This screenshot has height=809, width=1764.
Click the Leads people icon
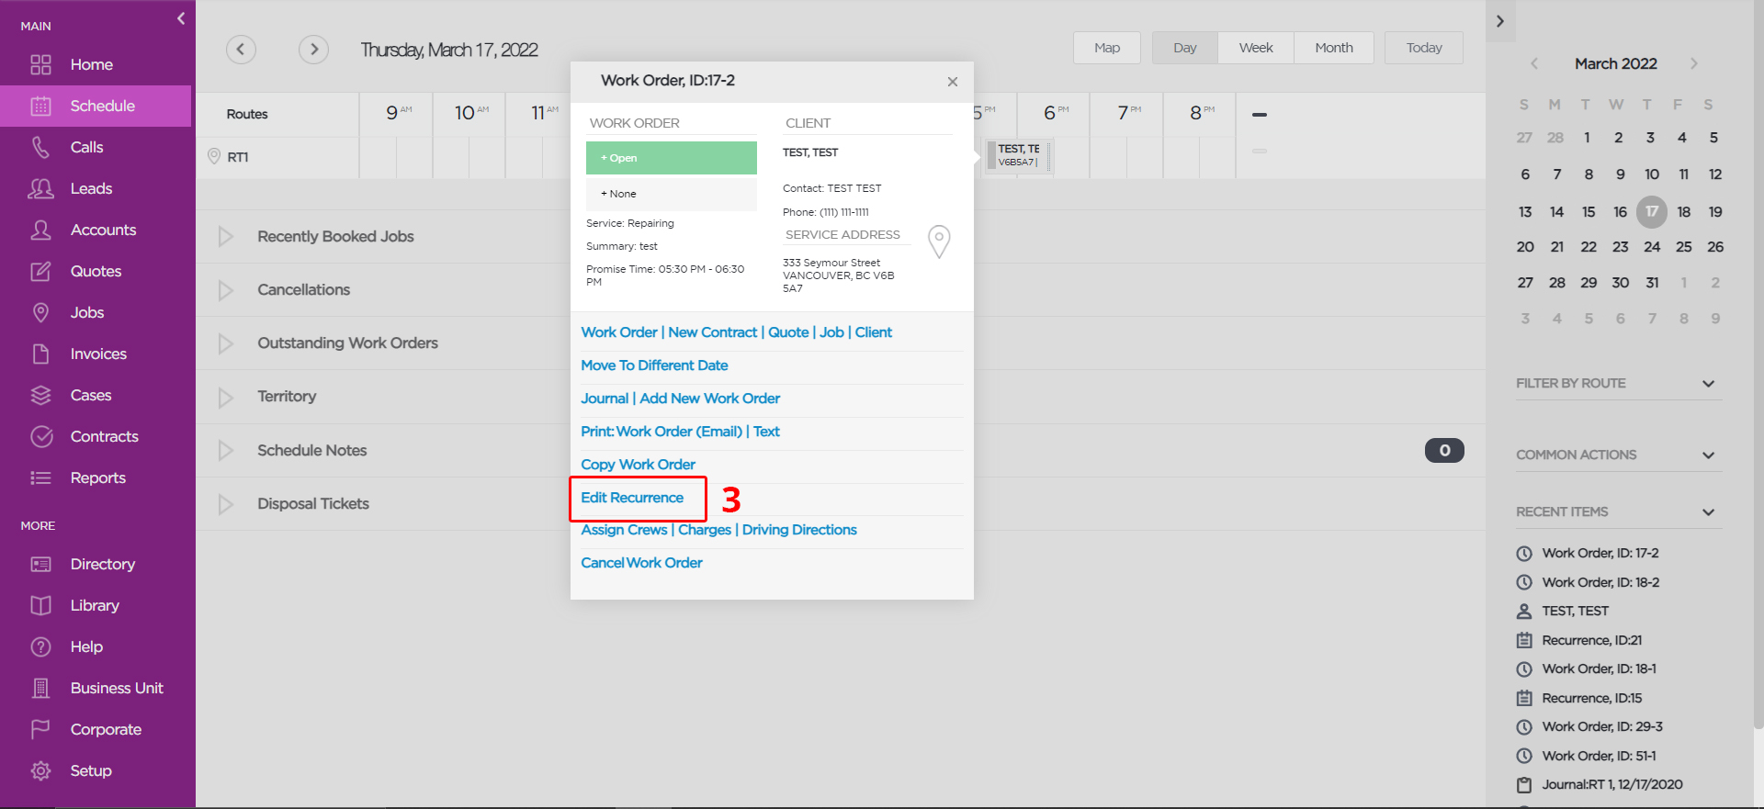tap(40, 188)
